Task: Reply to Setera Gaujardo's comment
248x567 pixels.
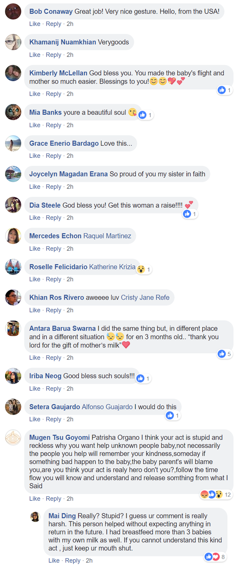Action: 54,419
